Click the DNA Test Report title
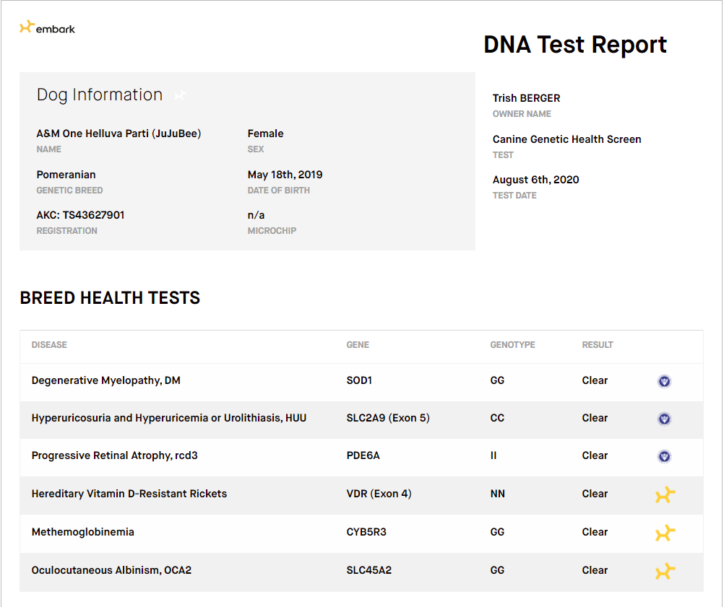The height and width of the screenshot is (607, 724). coord(575,45)
